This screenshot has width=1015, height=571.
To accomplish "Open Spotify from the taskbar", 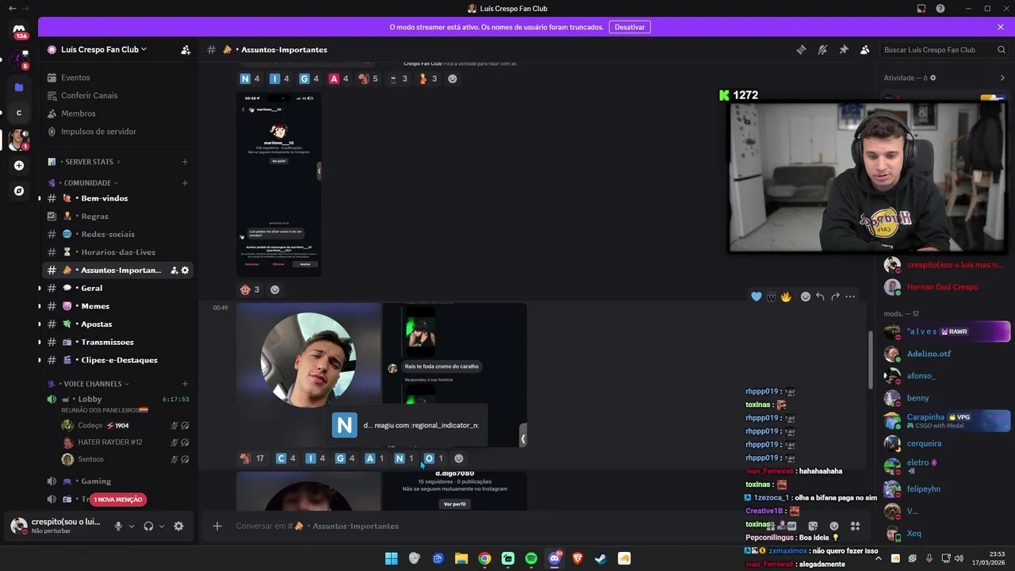I will 531,559.
